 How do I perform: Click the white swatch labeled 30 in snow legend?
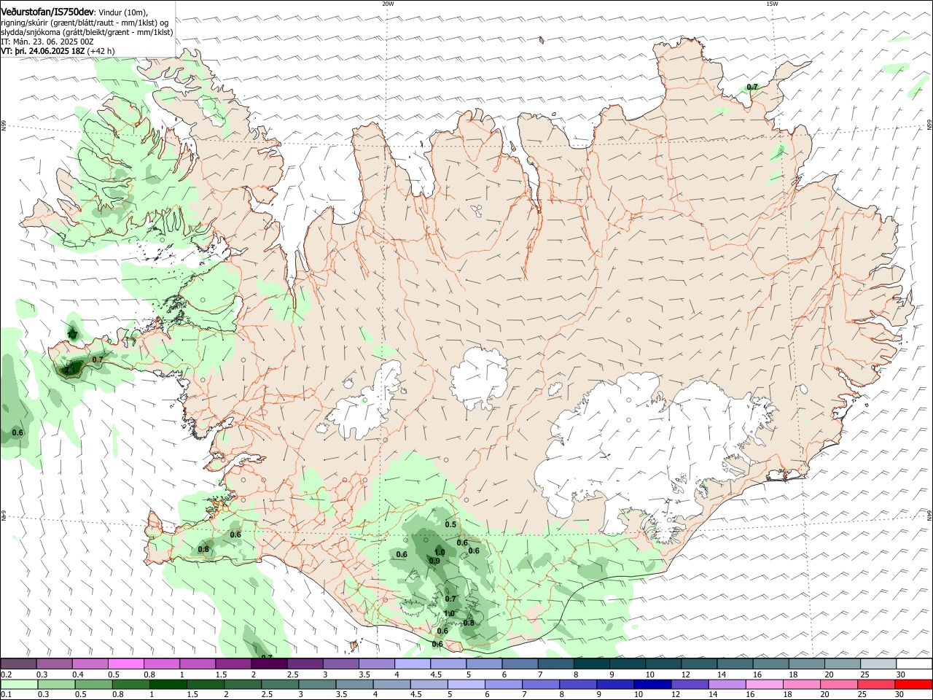click(x=914, y=664)
